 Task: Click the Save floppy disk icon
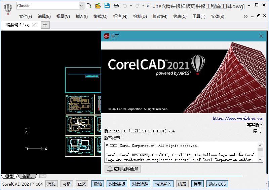tap(107, 6)
